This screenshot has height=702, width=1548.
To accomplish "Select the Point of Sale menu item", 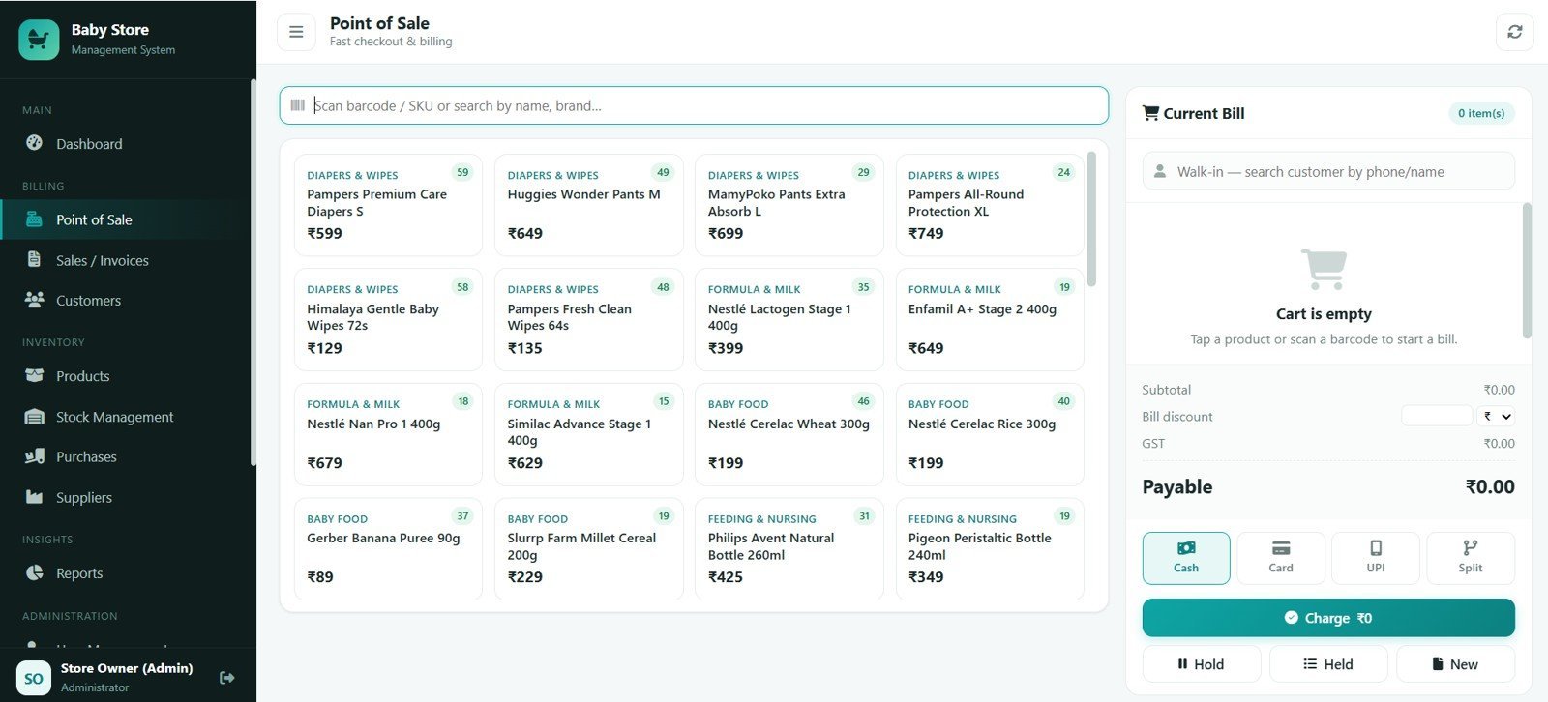I will click(x=126, y=219).
